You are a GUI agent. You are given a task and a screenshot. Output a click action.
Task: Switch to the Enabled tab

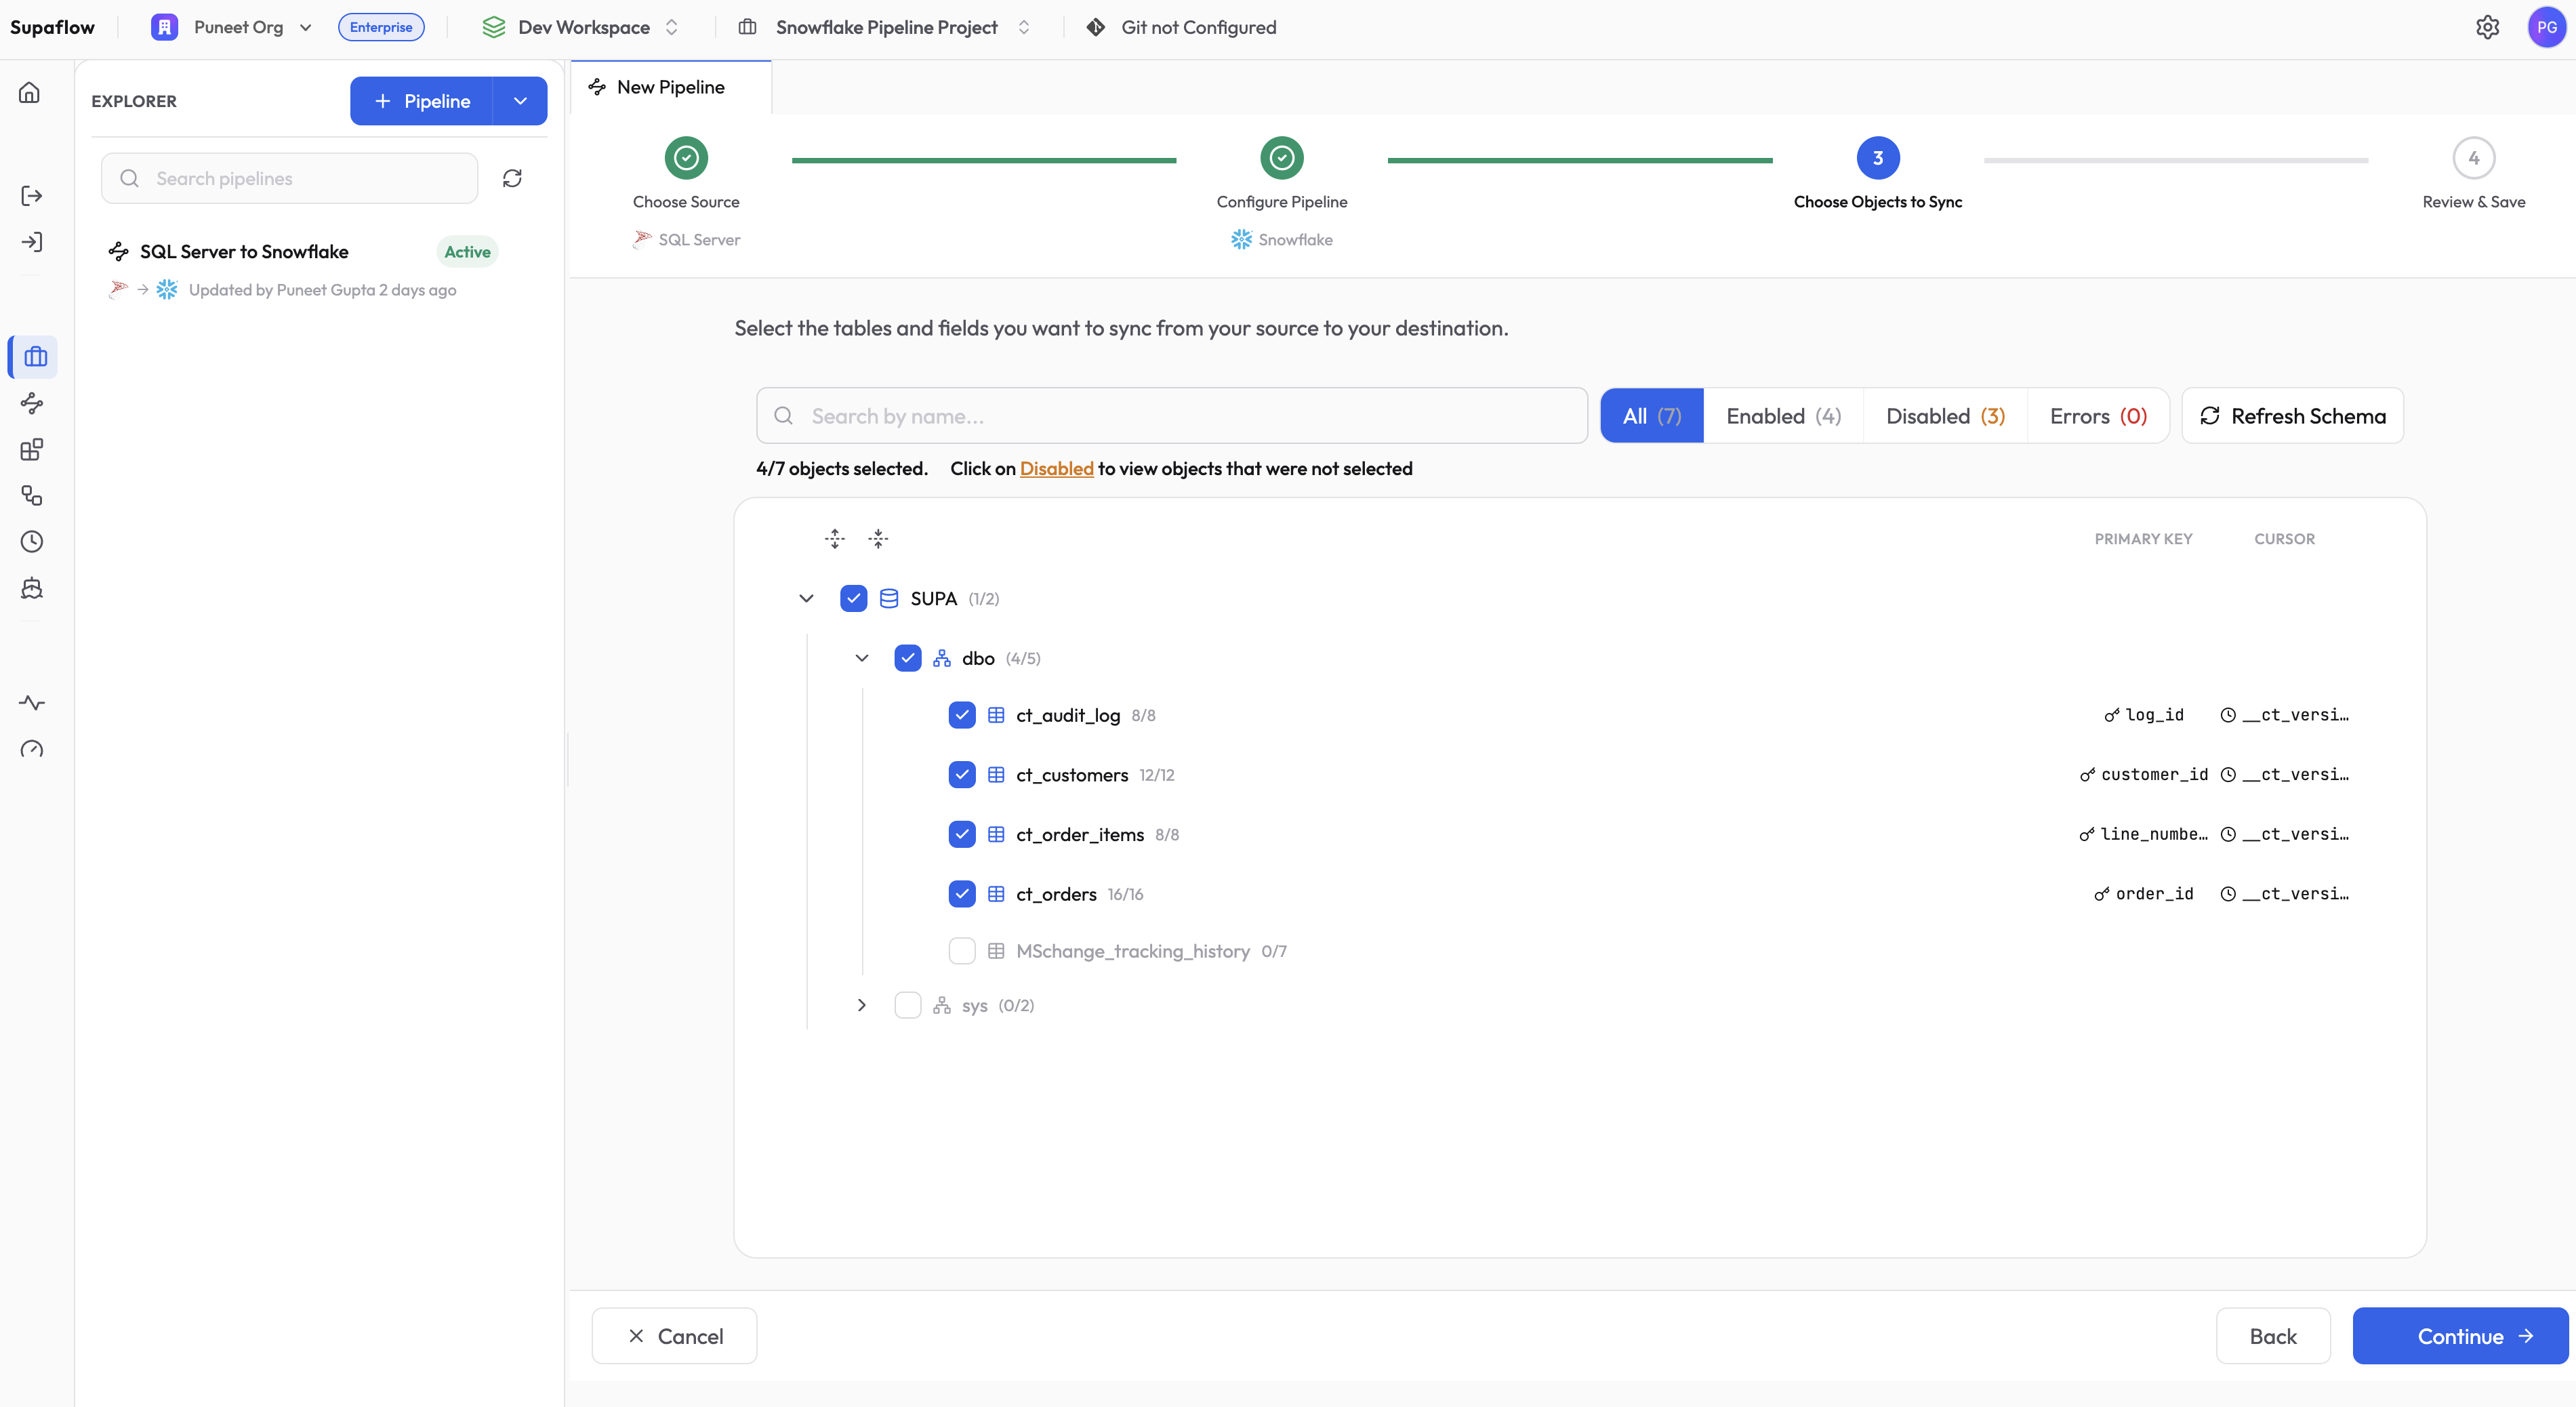[1783, 415]
